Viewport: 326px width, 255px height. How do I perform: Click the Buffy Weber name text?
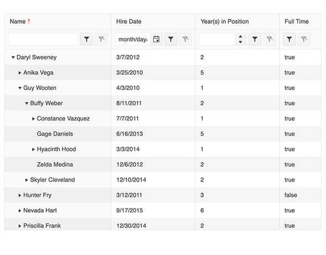click(x=46, y=103)
